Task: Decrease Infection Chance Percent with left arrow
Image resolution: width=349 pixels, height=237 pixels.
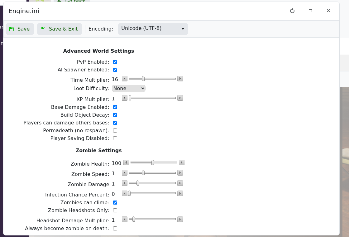Action: click(125, 193)
